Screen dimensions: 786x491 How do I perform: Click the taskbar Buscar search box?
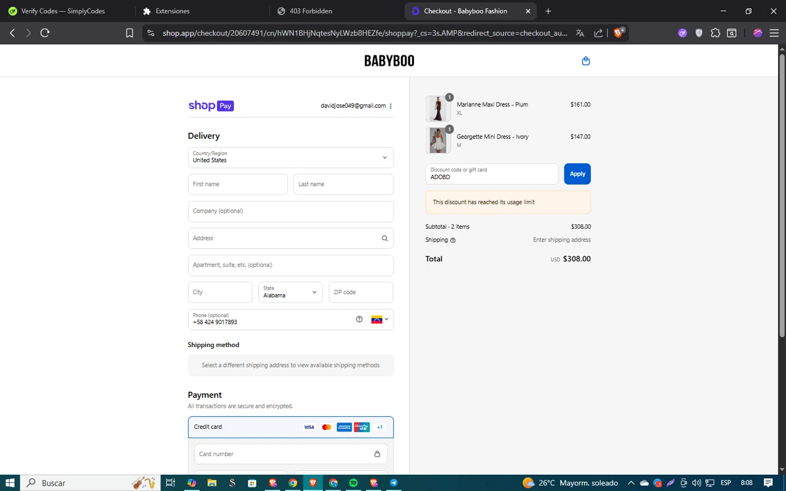pos(89,483)
